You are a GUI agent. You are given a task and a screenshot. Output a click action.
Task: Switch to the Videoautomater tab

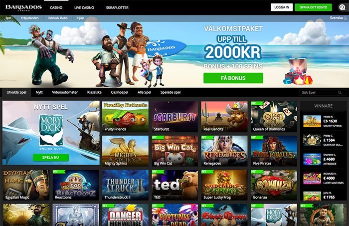[x=65, y=92]
